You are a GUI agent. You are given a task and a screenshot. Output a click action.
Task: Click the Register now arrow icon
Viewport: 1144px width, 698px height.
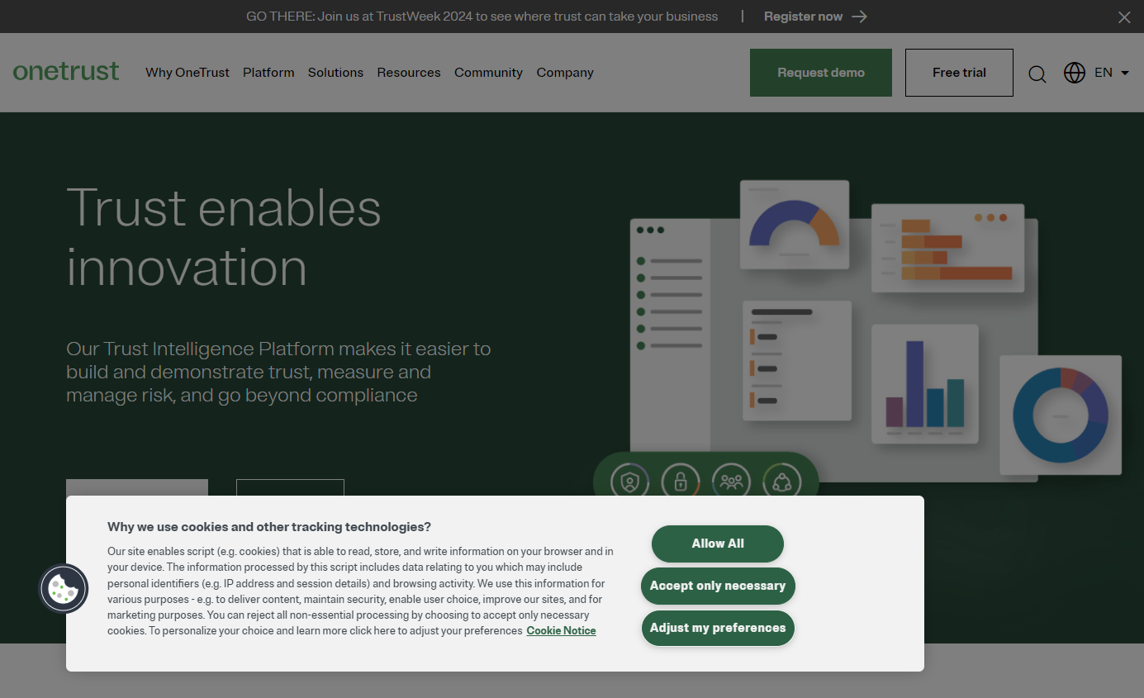[x=860, y=17]
